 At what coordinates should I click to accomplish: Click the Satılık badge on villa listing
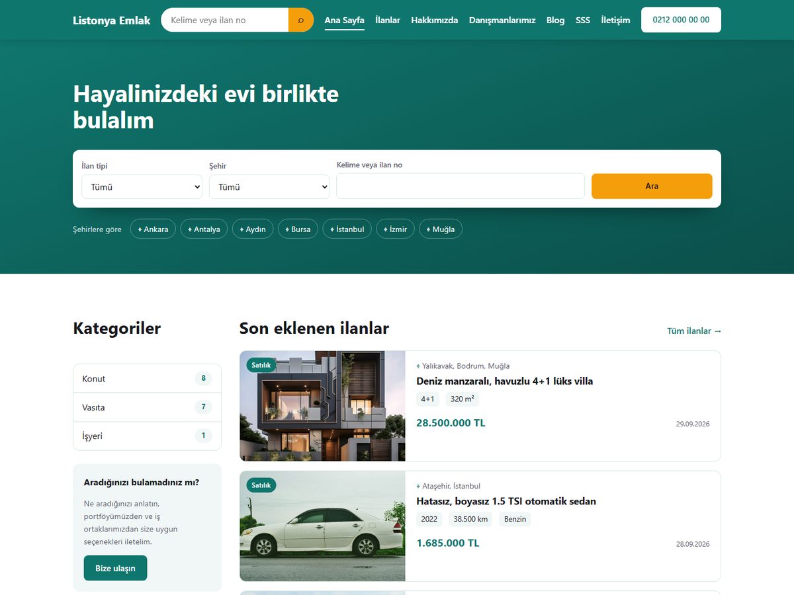[x=261, y=365]
